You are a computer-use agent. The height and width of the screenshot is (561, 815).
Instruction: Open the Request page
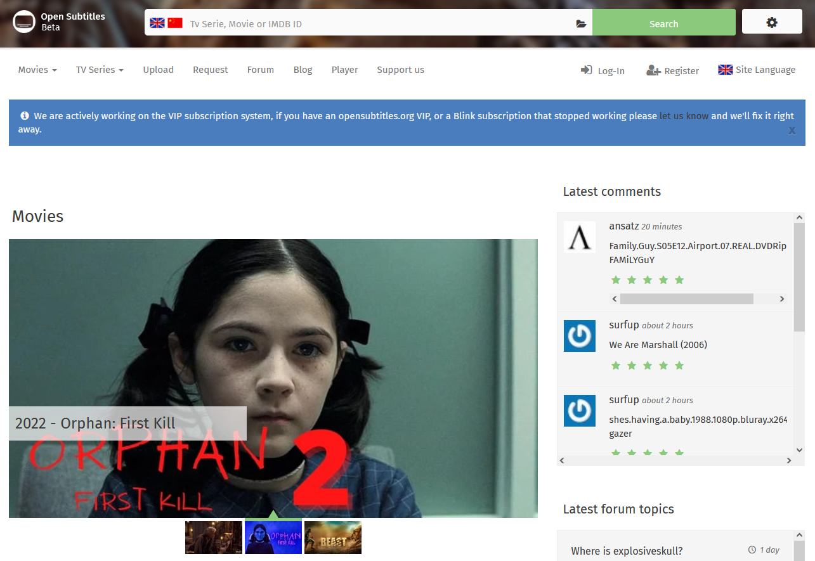[x=211, y=70]
